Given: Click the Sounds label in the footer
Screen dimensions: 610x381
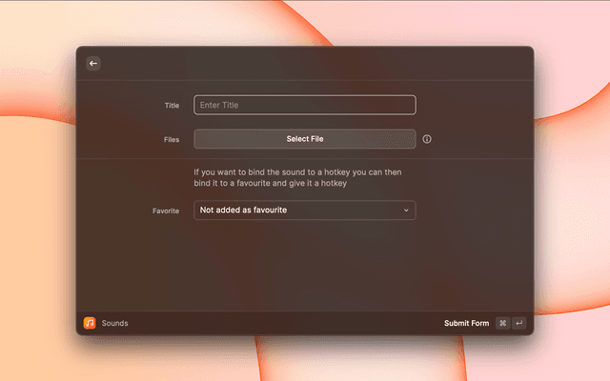Looking at the screenshot, I should (114, 323).
